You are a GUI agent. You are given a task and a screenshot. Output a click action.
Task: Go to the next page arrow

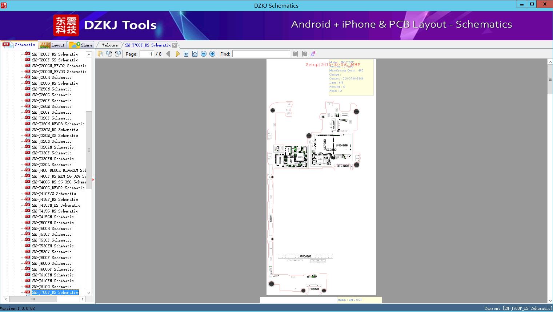[x=177, y=54]
